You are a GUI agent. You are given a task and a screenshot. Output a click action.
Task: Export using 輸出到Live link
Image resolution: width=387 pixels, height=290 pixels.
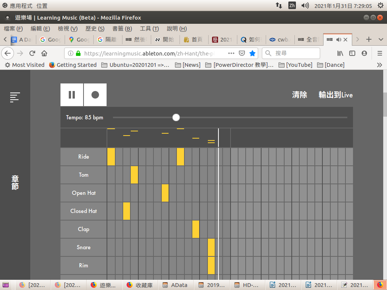336,95
